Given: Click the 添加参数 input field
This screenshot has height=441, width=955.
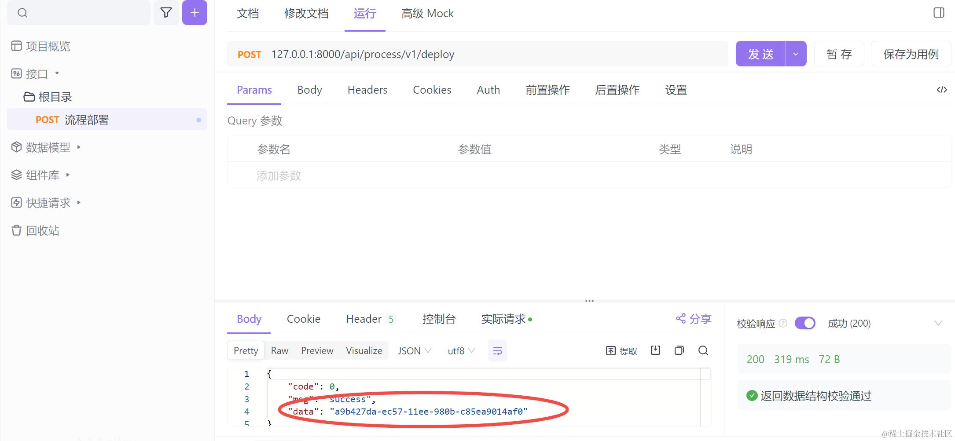Looking at the screenshot, I should click(279, 176).
